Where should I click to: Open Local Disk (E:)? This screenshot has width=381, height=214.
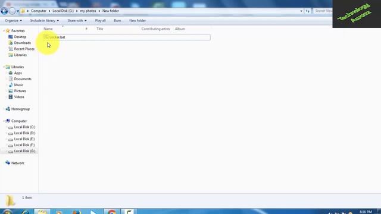point(24,139)
